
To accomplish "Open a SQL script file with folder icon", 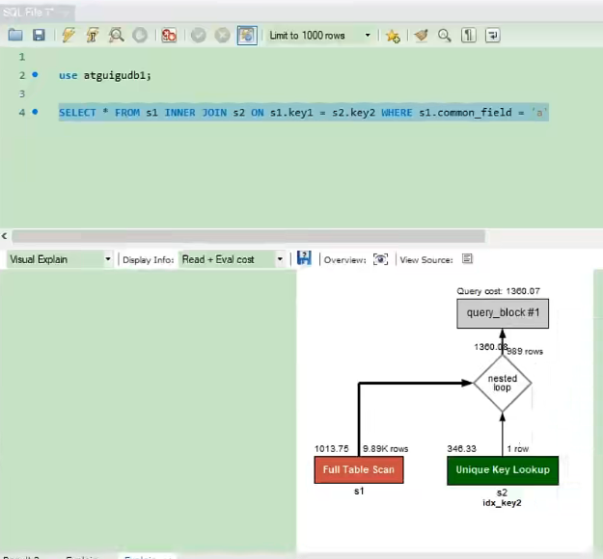I will [14, 36].
